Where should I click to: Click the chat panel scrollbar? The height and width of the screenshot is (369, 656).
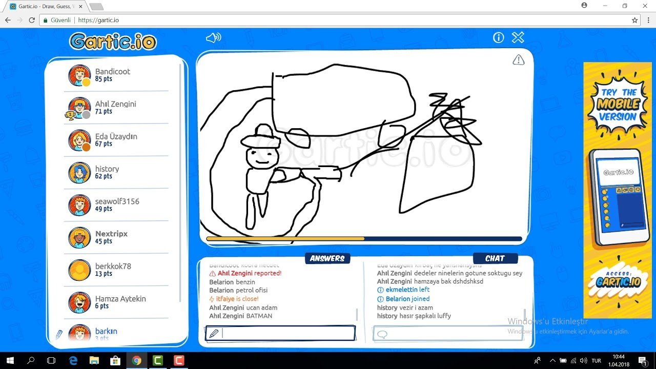(524, 314)
